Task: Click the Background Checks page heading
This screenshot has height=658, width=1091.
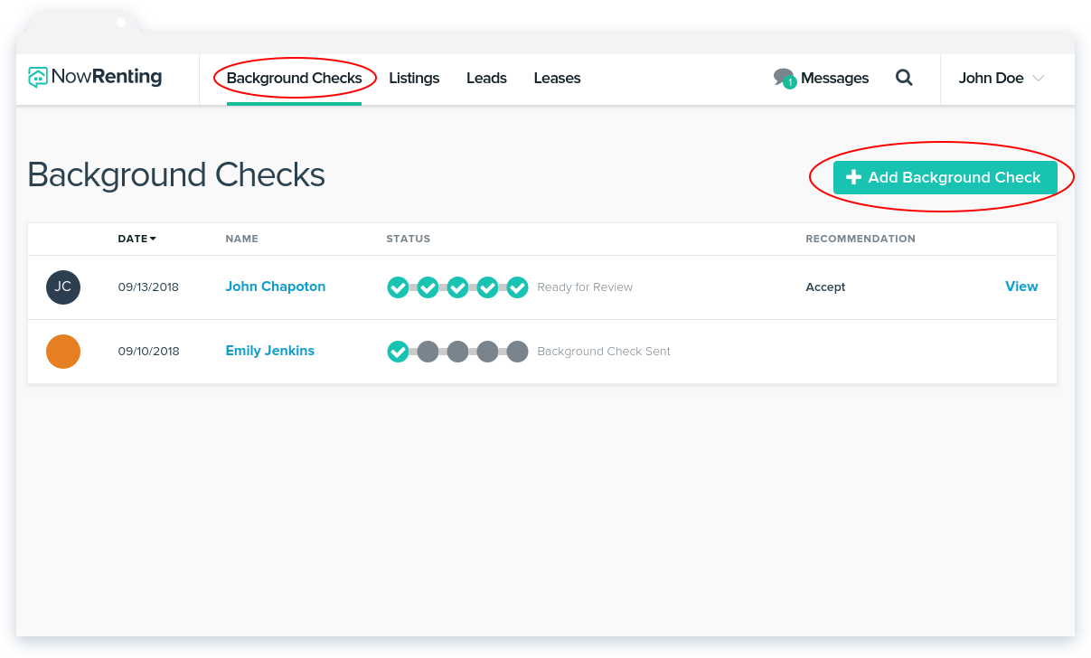Action: click(x=176, y=174)
